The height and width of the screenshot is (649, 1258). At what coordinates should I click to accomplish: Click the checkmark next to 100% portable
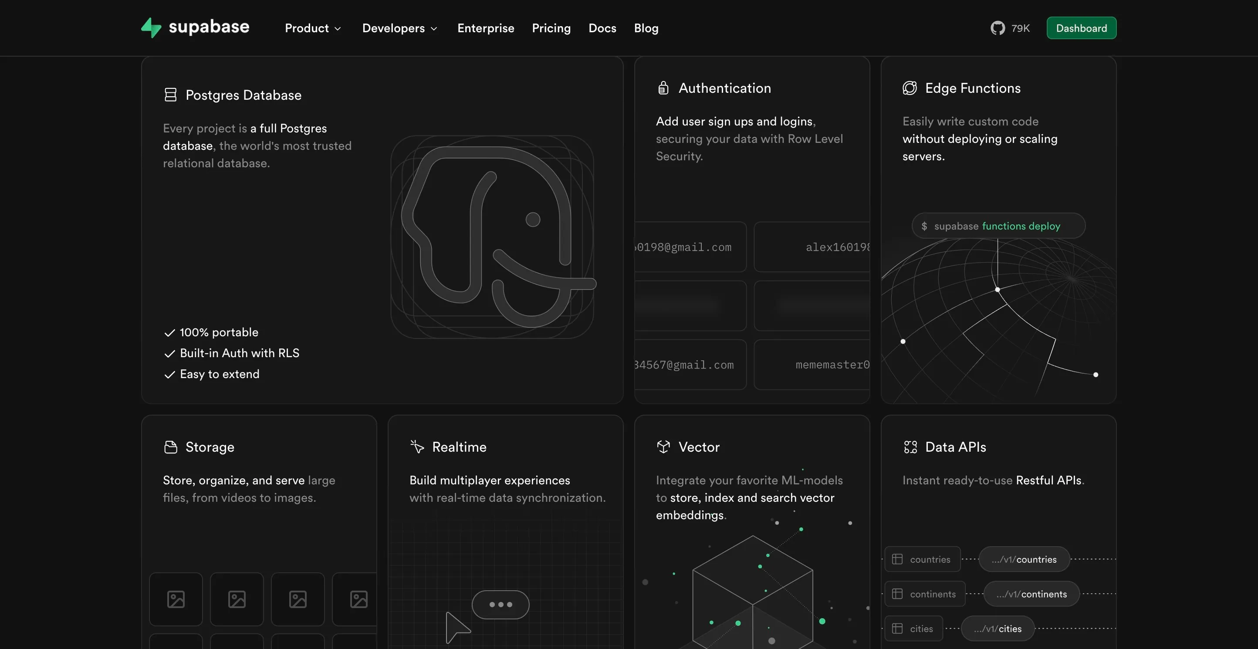[169, 333]
